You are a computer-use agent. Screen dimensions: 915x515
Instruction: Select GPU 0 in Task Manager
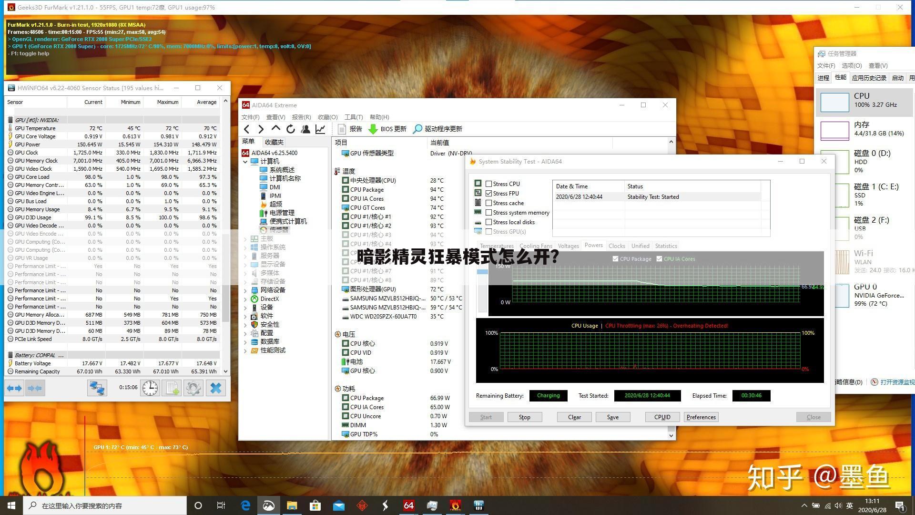click(864, 295)
